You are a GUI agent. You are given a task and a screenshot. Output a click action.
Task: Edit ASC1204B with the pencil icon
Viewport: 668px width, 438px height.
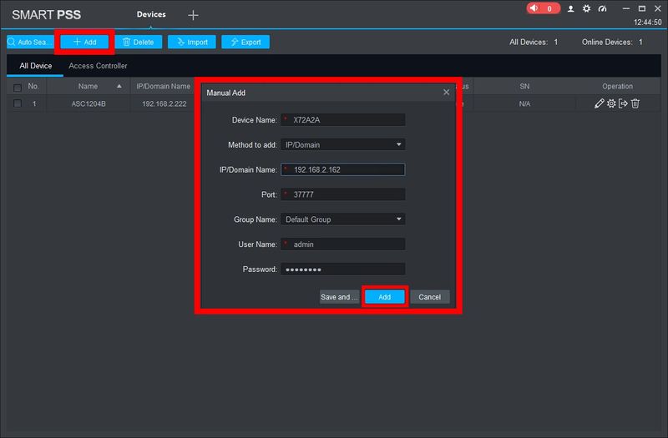[599, 103]
